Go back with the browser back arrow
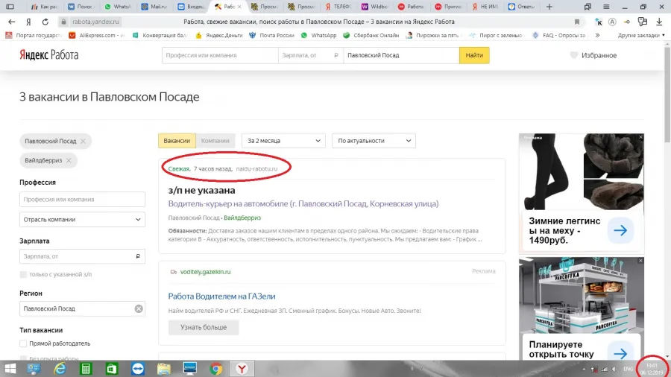Viewport: 671px width, 377px height. click(x=11, y=22)
